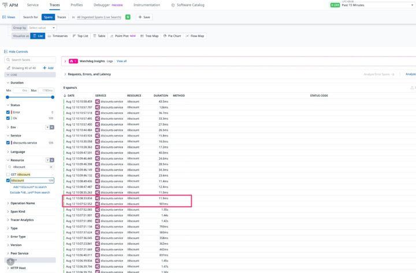The image size is (416, 273).
Task: Expand the Error Type facet
Action: [16, 237]
